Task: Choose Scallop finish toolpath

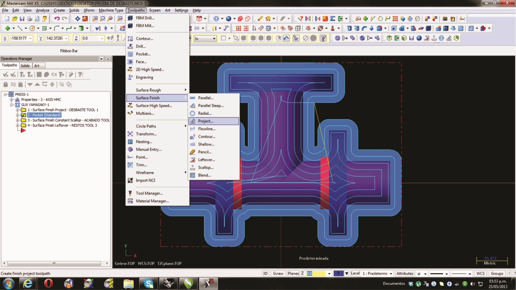Action: pos(205,167)
